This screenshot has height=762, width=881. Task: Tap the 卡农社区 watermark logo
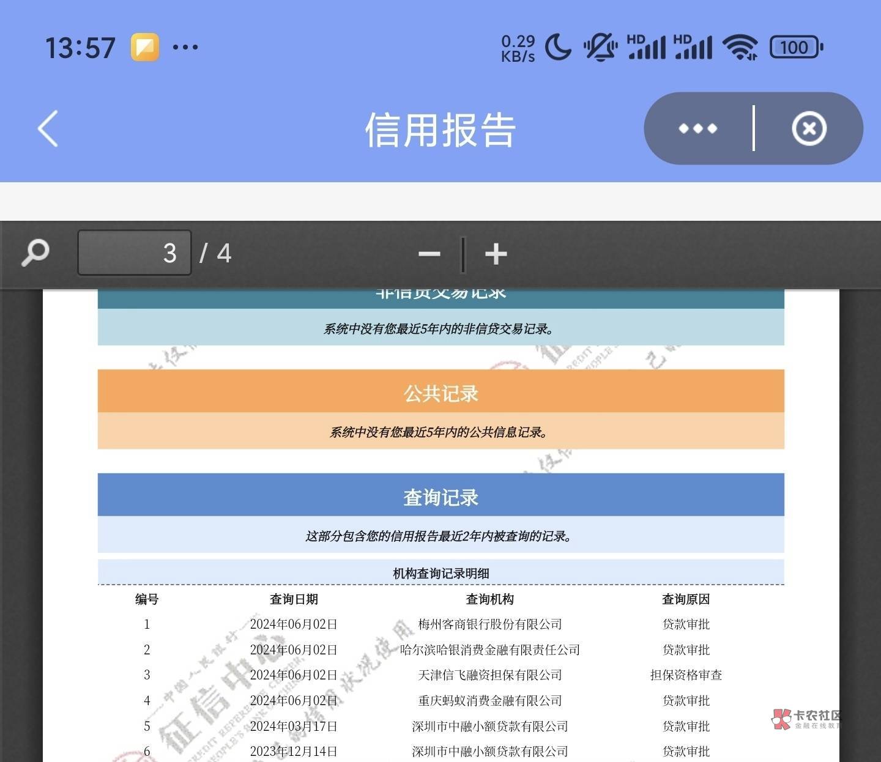(806, 719)
